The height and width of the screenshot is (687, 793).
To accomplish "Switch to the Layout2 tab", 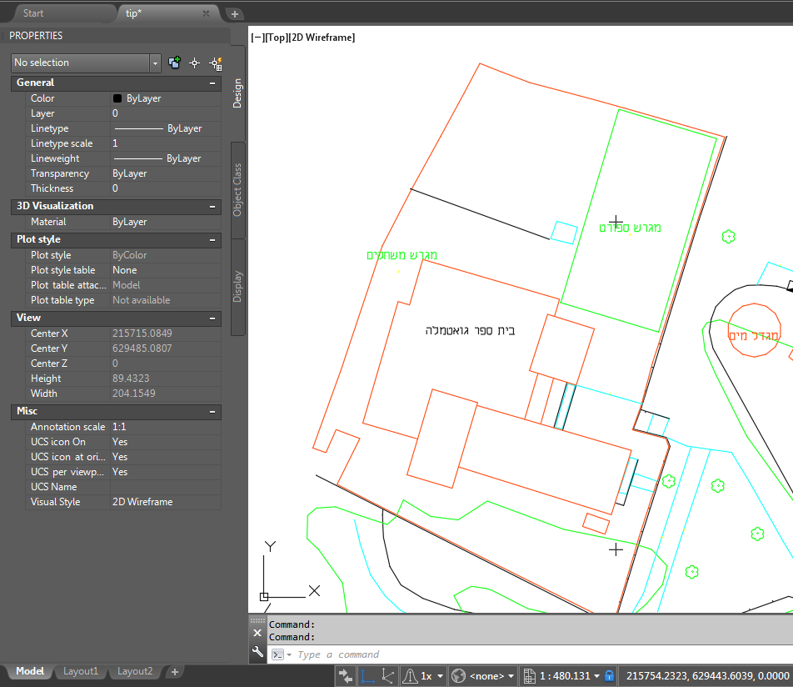I will tap(135, 671).
